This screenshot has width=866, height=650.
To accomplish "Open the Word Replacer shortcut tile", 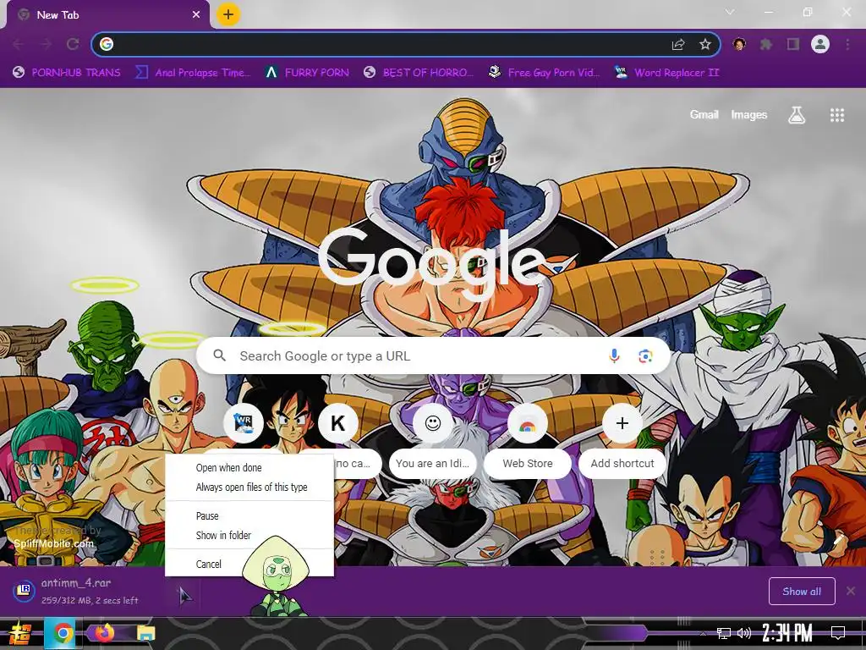I will tap(244, 423).
